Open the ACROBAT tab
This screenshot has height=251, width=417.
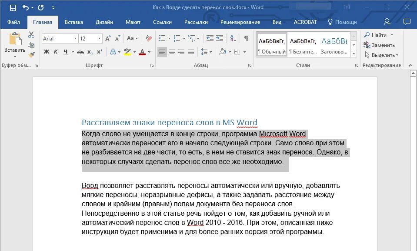point(305,22)
